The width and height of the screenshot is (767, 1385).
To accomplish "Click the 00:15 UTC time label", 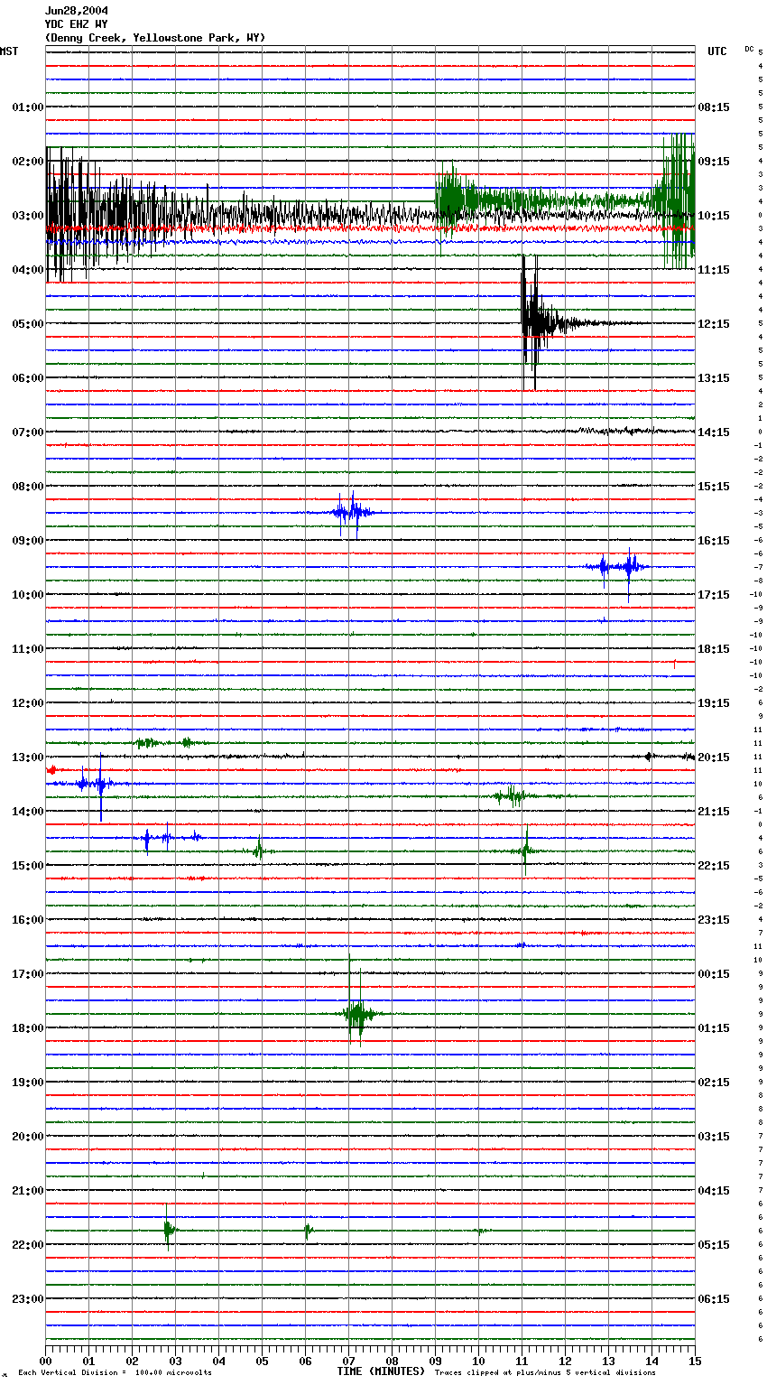I will [x=714, y=974].
